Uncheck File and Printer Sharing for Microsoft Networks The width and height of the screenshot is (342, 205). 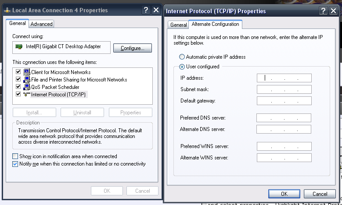click(x=18, y=79)
